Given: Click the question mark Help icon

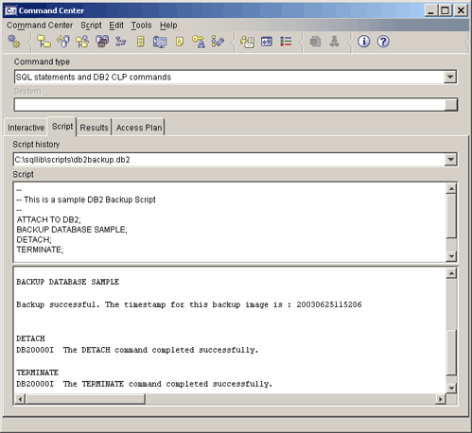Looking at the screenshot, I should click(383, 42).
